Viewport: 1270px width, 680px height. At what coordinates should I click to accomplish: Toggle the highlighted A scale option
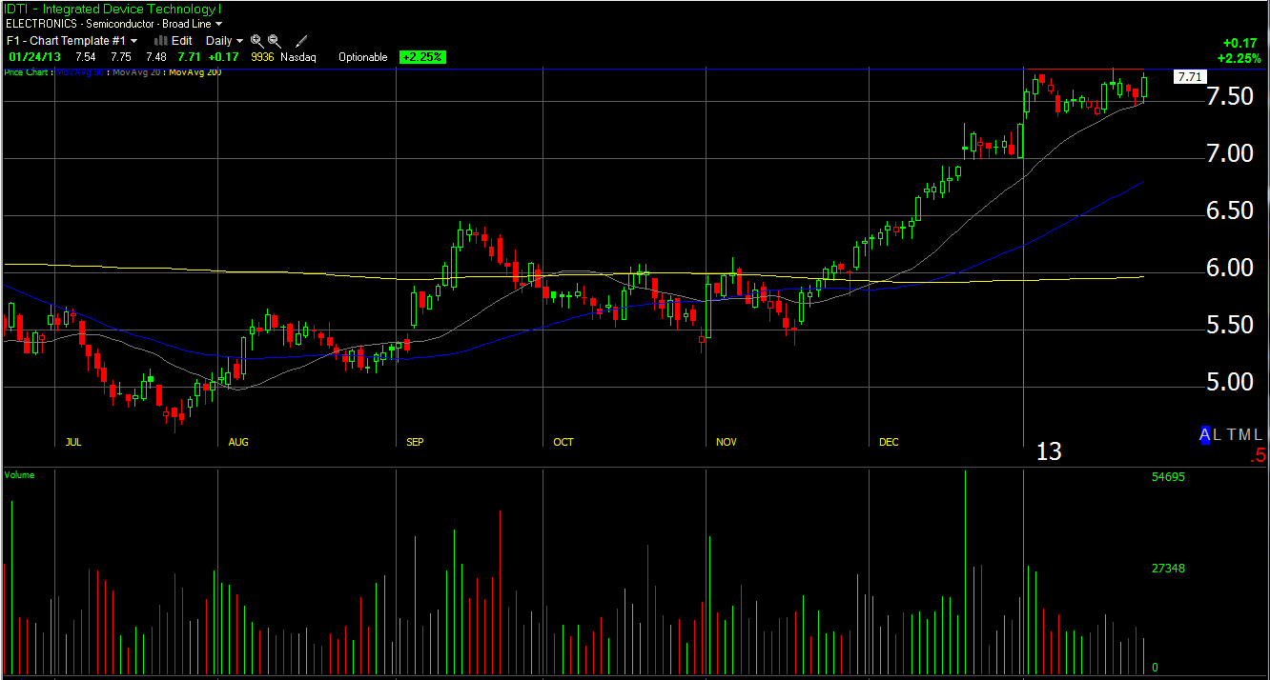tap(1205, 434)
